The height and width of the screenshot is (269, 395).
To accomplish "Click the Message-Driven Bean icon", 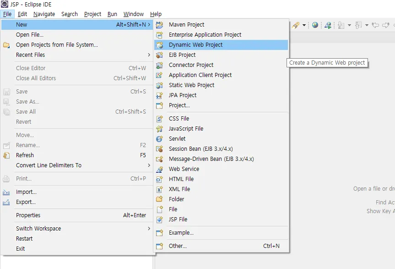I will coord(159,159).
